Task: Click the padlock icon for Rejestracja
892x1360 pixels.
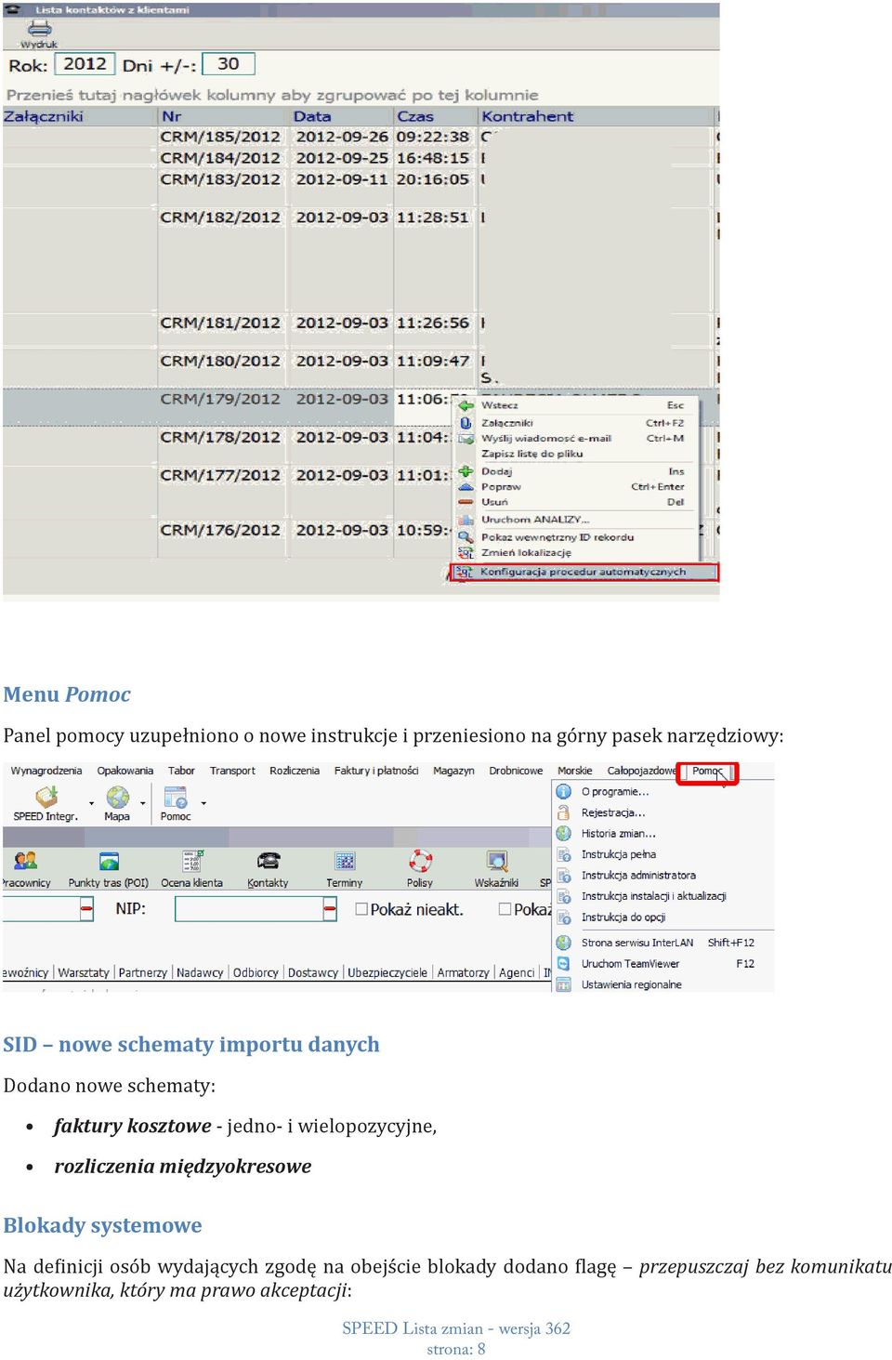Action: 563,812
